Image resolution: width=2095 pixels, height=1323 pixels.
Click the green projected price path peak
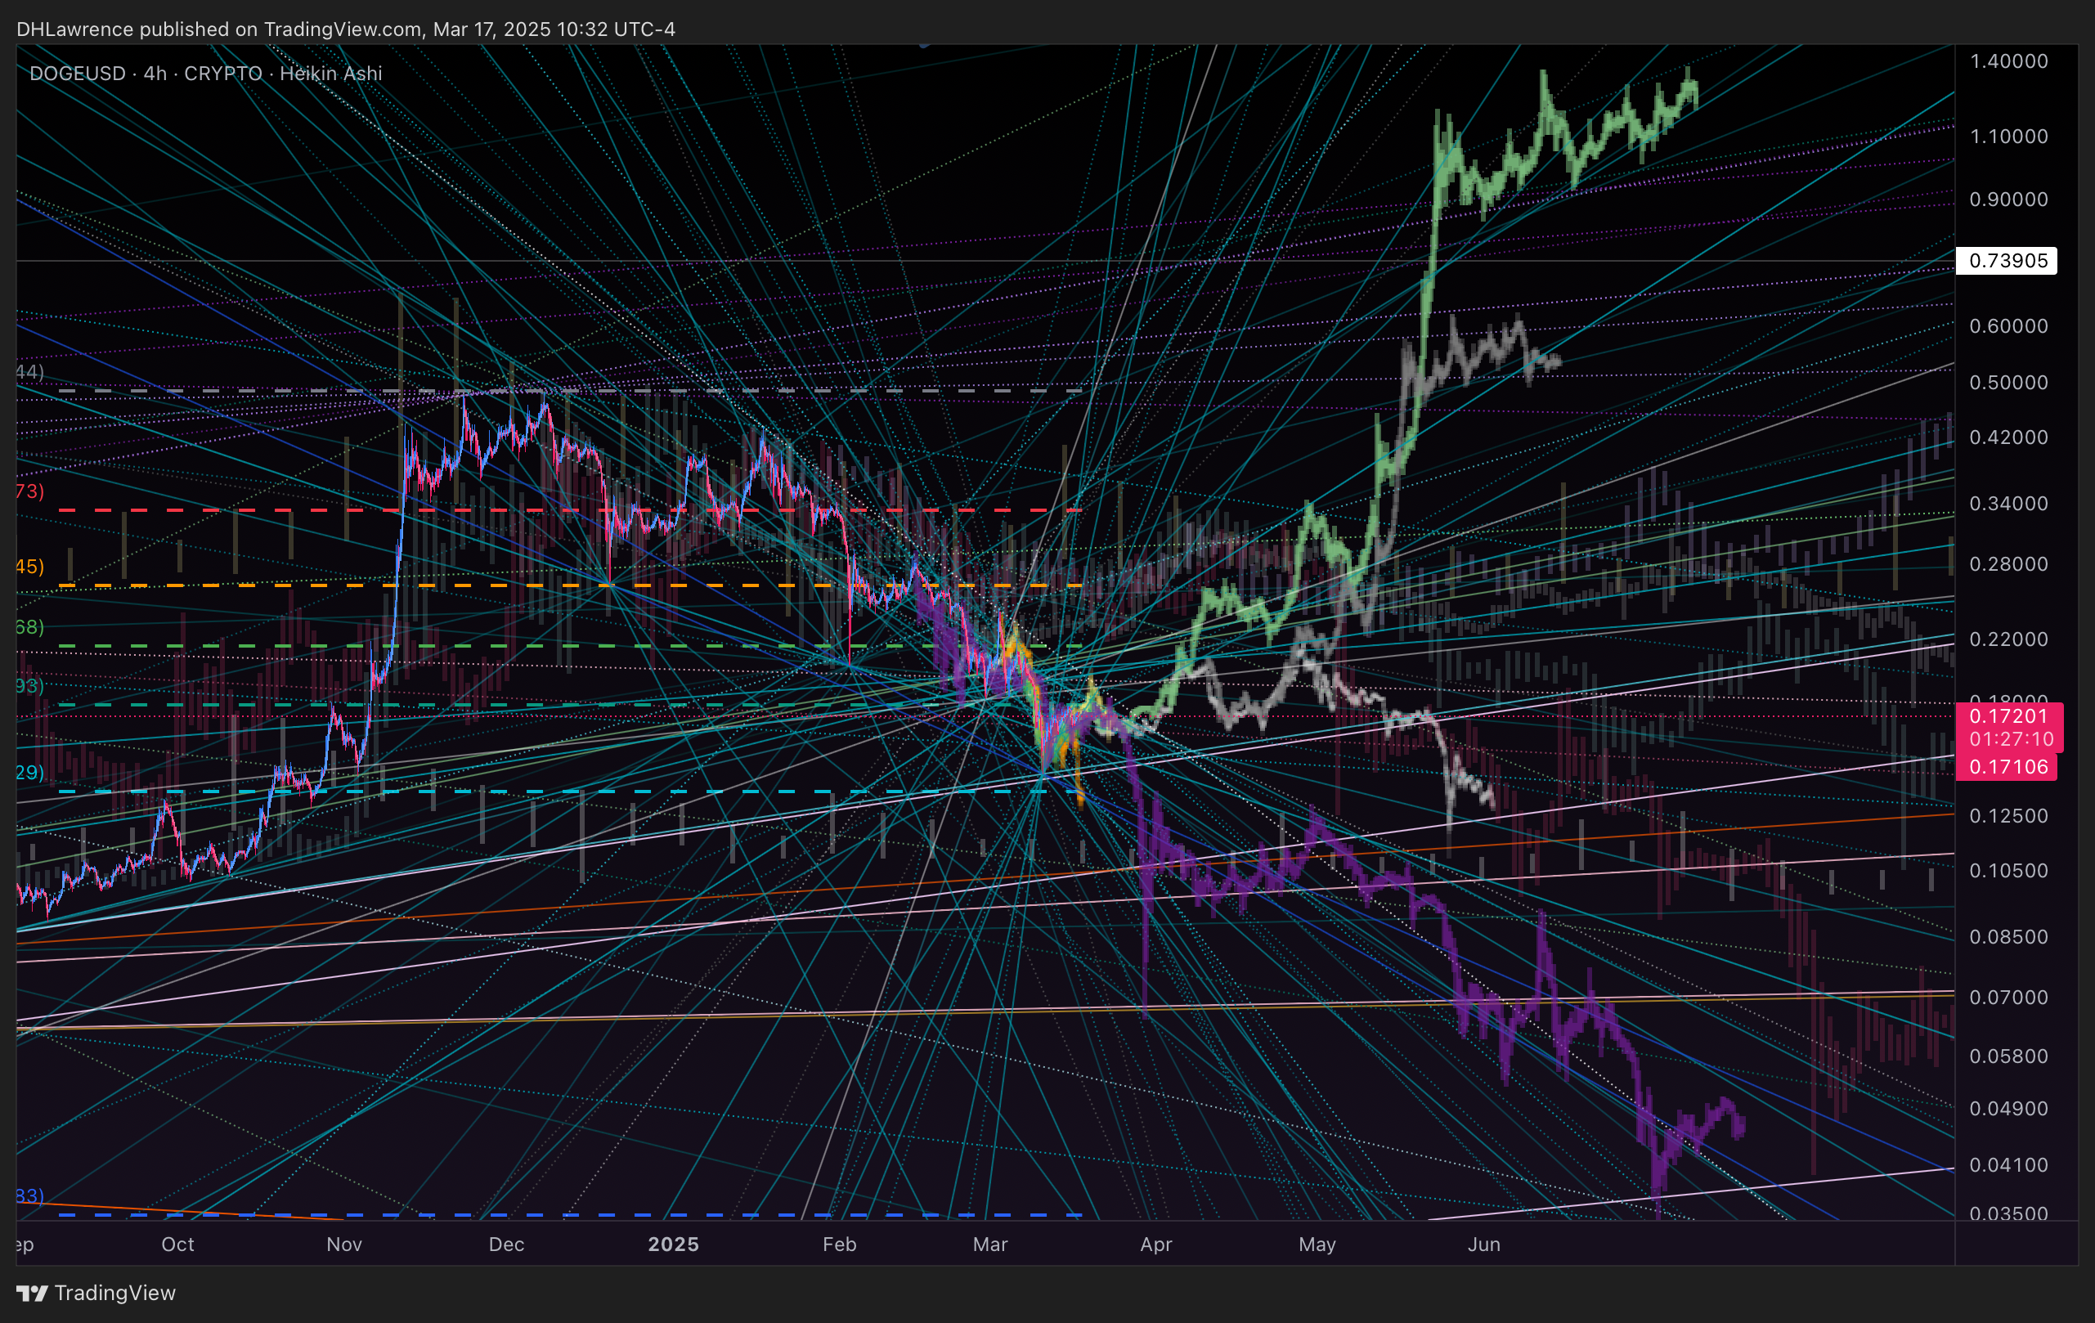(x=1689, y=83)
